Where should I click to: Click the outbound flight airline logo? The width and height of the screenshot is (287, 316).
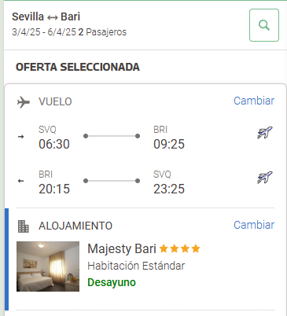(265, 133)
